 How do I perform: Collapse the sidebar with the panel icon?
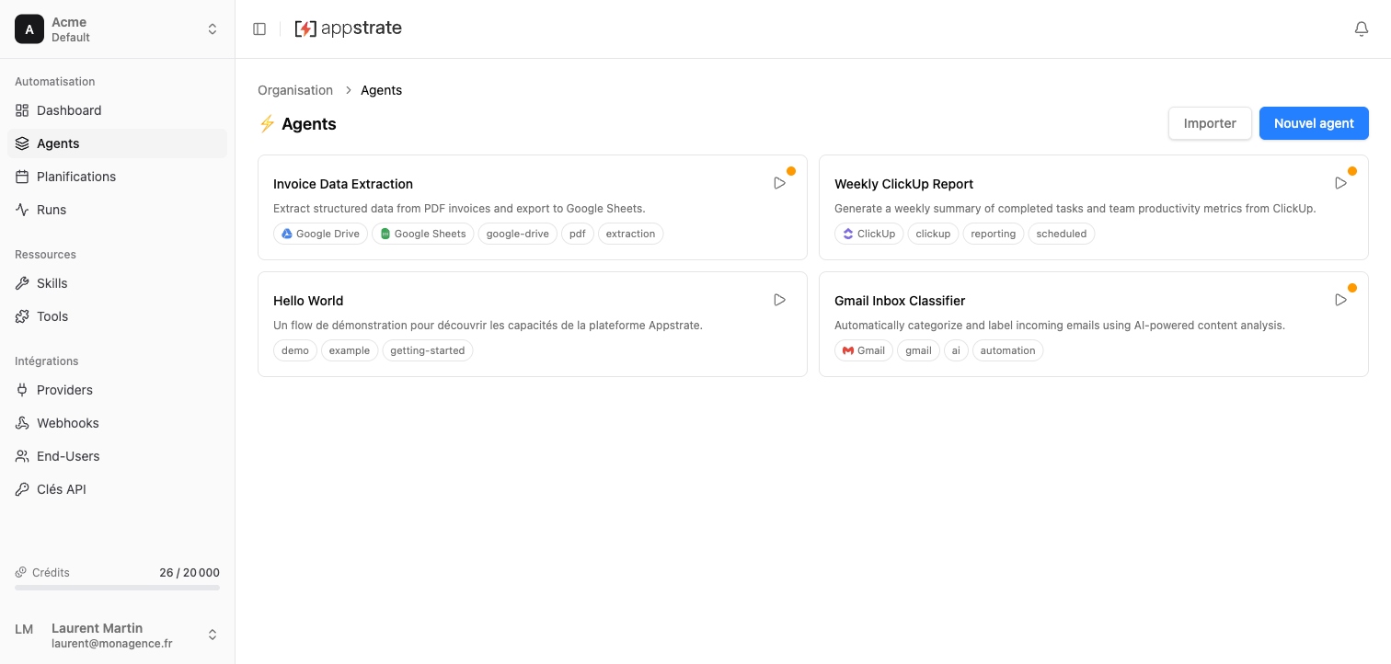coord(259,29)
